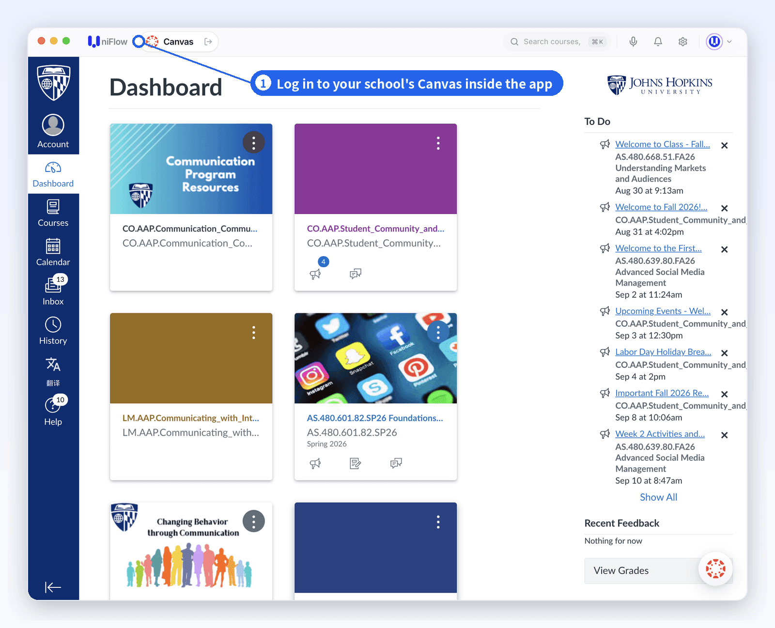This screenshot has width=775, height=628.
Task: Collapse the sidebar navigation arrow
Action: coord(53,587)
